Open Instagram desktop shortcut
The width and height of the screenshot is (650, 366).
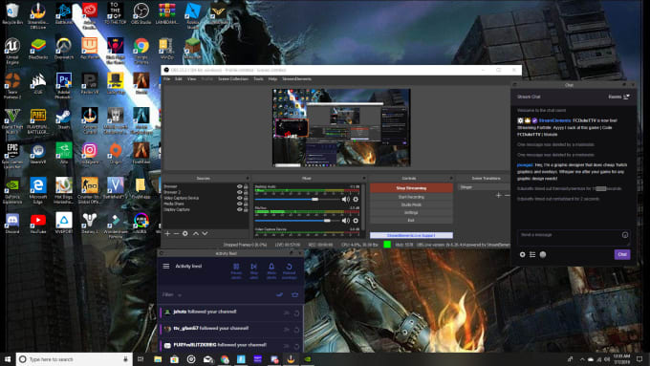point(90,153)
